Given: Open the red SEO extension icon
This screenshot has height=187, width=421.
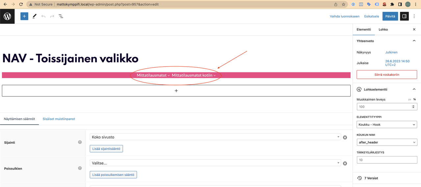Looking at the screenshot, I should [384, 4].
